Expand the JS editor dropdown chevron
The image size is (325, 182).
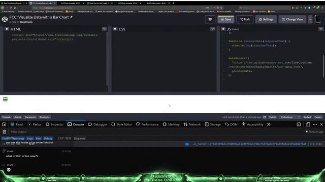[x=320, y=29]
